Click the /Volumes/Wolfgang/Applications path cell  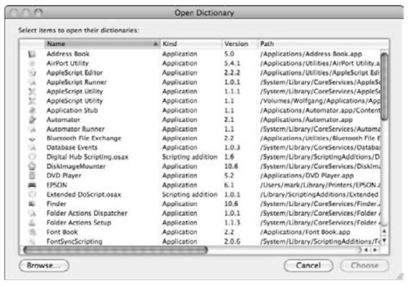tap(320, 101)
